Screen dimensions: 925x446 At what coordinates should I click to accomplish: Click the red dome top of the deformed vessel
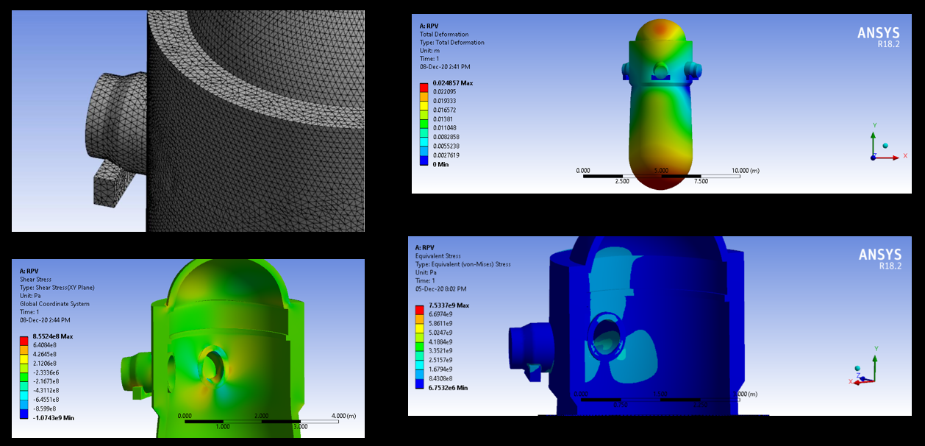point(660,31)
